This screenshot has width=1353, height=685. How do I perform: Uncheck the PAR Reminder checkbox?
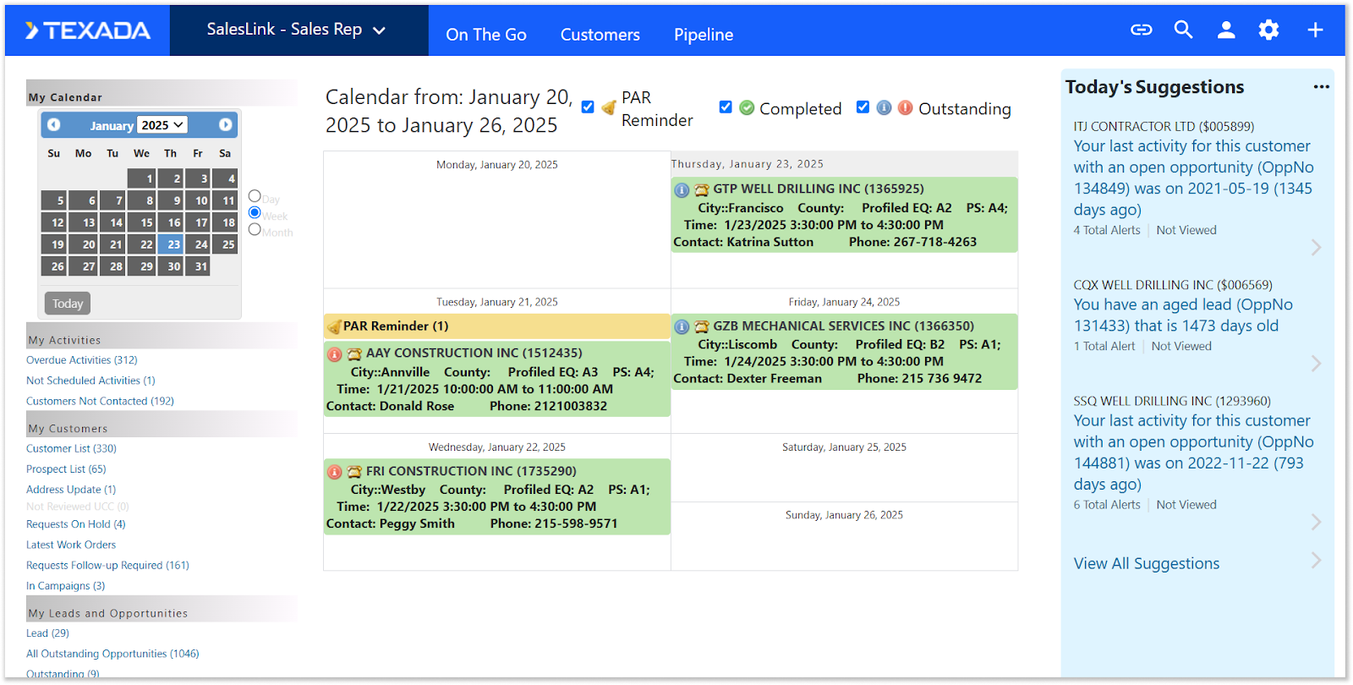[588, 107]
